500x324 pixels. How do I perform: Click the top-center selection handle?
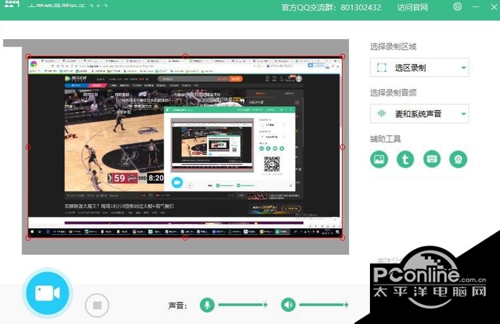pyautogui.click(x=185, y=56)
